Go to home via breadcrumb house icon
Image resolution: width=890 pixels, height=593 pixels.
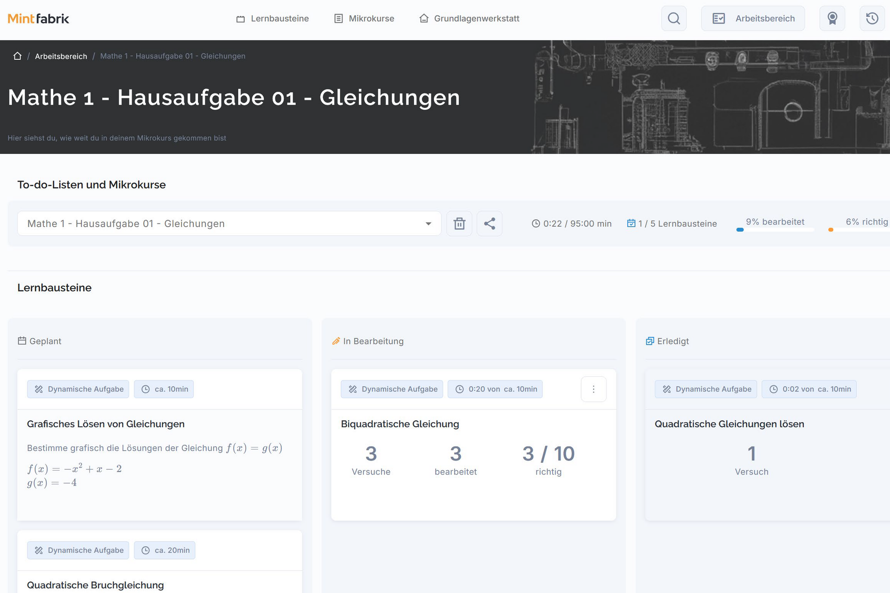18,56
